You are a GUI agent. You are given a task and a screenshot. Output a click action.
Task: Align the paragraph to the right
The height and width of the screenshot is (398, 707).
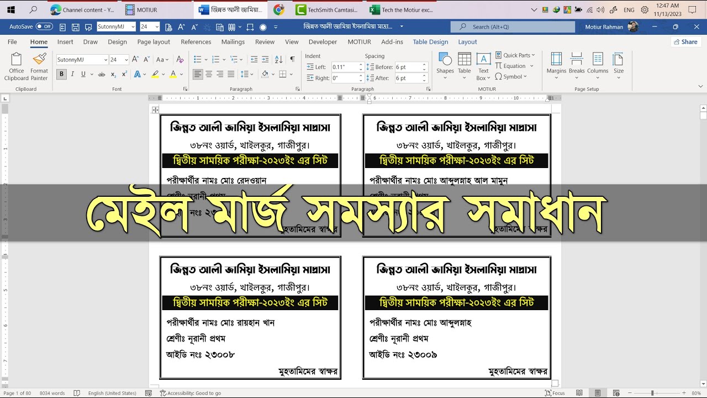pos(220,74)
